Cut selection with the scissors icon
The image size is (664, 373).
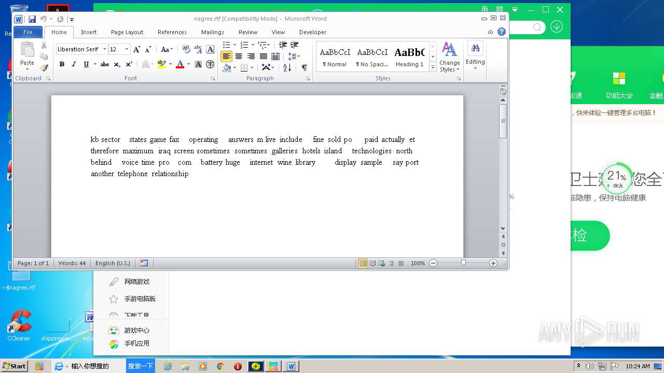(x=44, y=46)
